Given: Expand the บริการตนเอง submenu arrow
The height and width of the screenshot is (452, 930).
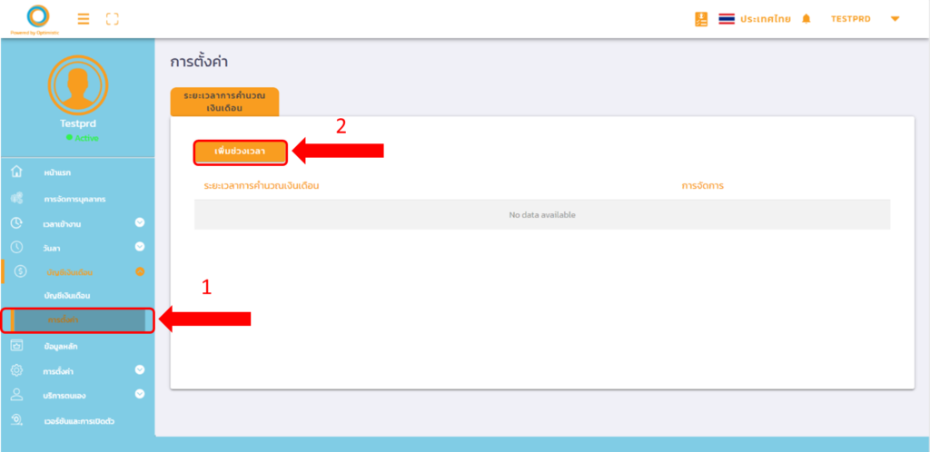Looking at the screenshot, I should [140, 394].
